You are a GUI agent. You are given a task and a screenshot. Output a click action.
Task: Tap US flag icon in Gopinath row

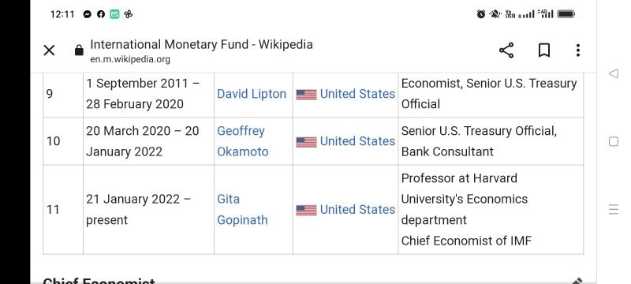pos(306,211)
